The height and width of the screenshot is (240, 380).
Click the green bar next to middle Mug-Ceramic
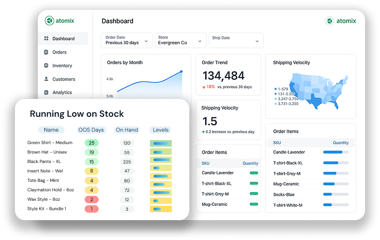pyautogui.click(x=253, y=204)
